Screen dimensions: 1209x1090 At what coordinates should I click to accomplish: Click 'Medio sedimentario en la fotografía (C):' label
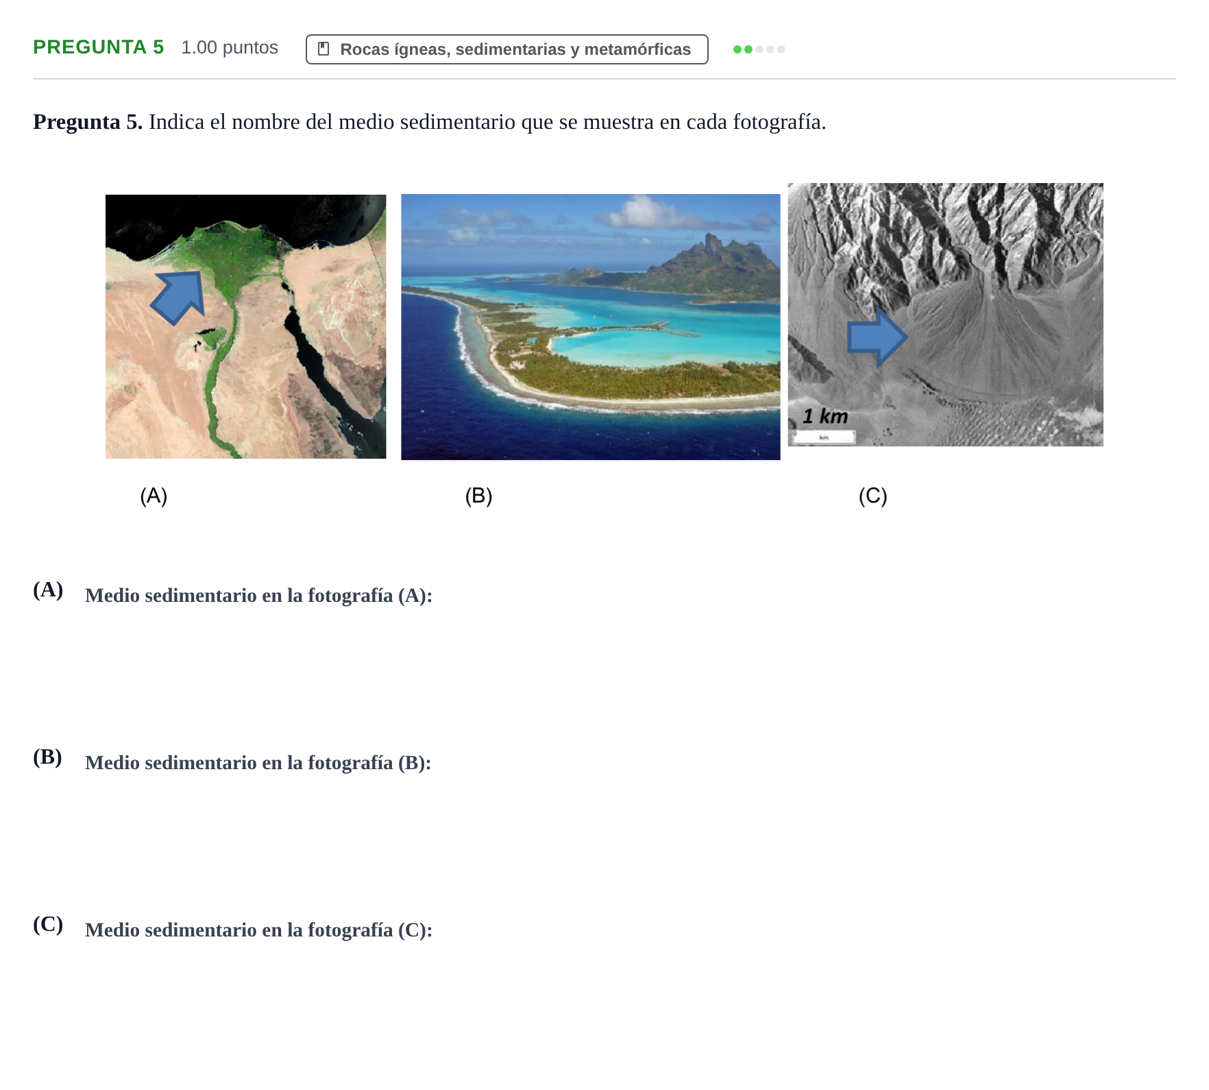(258, 930)
